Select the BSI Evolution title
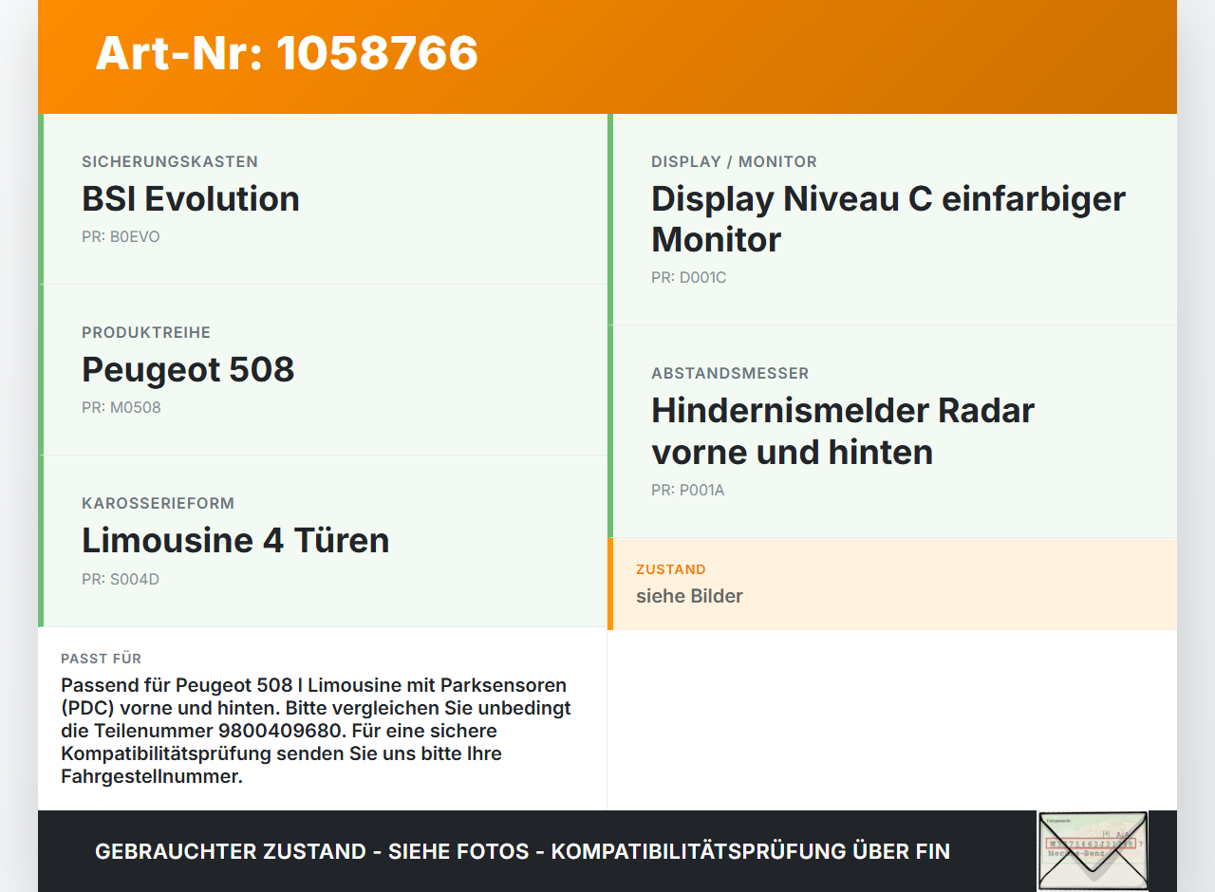This screenshot has height=892, width=1215. tap(191, 198)
